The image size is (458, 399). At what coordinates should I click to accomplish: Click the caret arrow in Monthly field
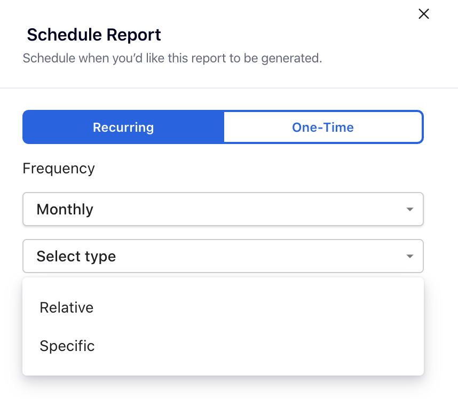pyautogui.click(x=409, y=210)
